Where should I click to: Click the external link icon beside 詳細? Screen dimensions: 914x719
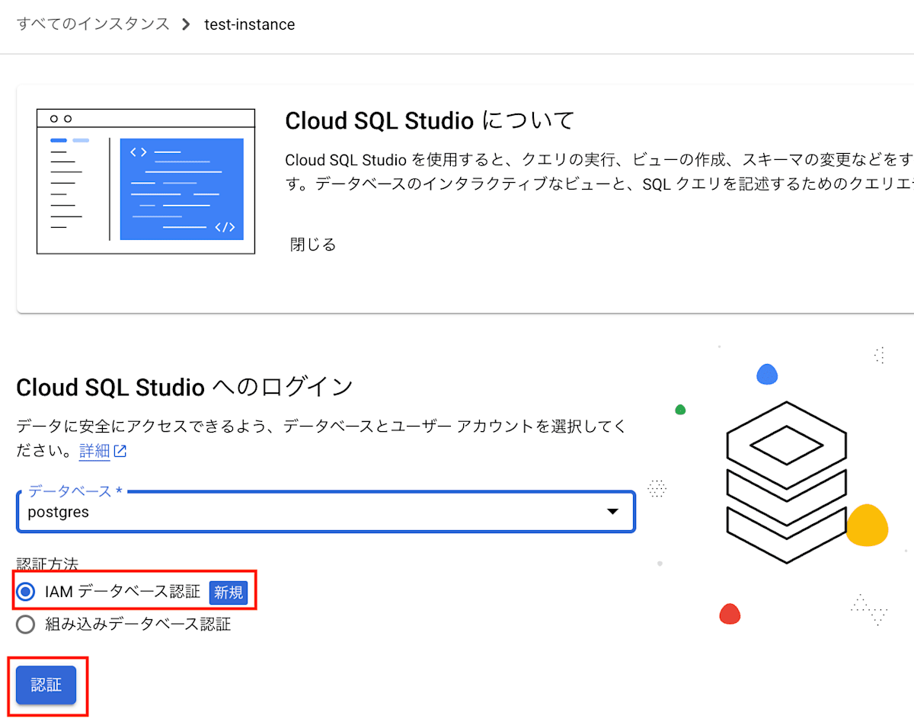[120, 451]
